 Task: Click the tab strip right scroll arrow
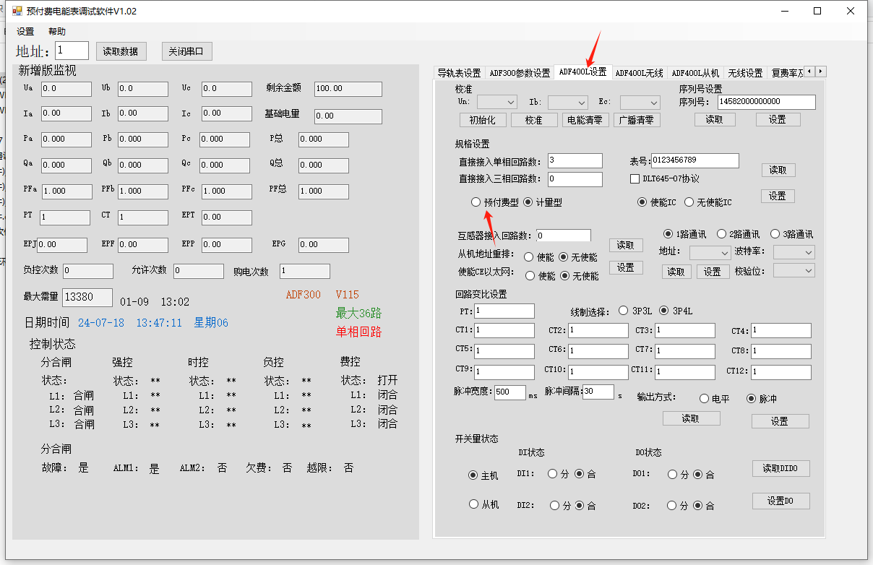tap(820, 72)
